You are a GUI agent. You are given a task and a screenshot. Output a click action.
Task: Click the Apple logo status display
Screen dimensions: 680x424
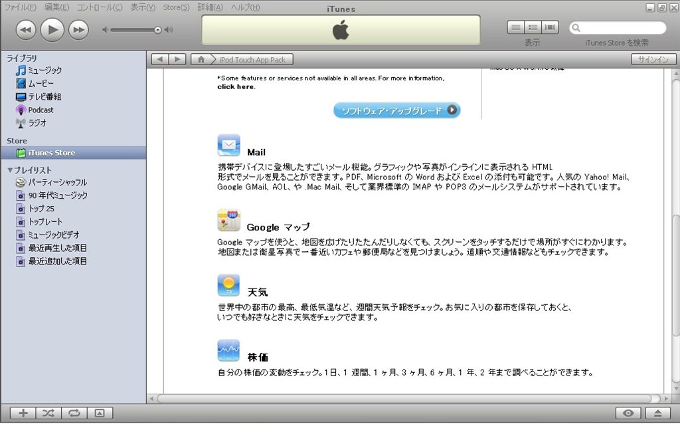click(x=341, y=31)
